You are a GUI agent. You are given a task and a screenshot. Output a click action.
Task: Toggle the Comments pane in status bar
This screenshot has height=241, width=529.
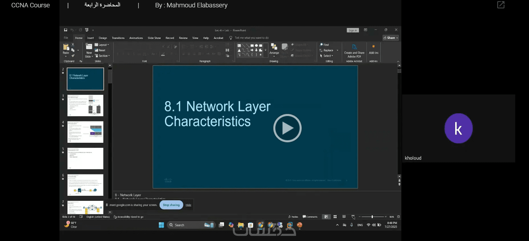[x=310, y=217]
